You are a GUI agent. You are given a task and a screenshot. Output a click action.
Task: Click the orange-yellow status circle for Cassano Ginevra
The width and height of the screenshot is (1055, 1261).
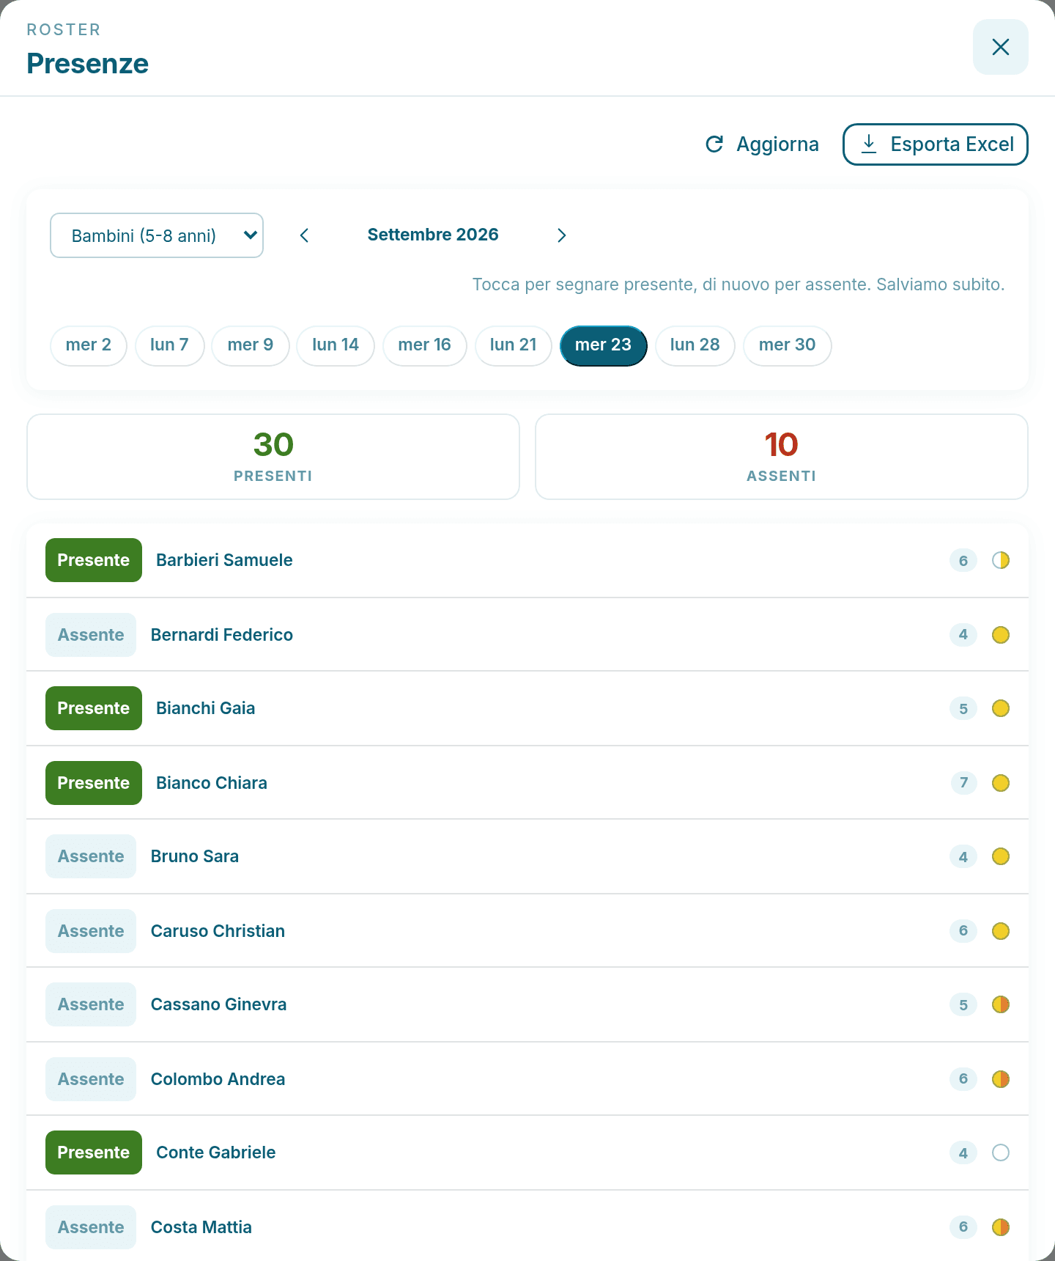click(1001, 1004)
